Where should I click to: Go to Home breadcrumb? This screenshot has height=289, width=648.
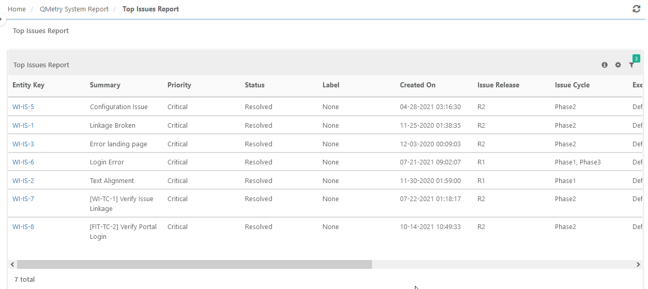pos(17,9)
